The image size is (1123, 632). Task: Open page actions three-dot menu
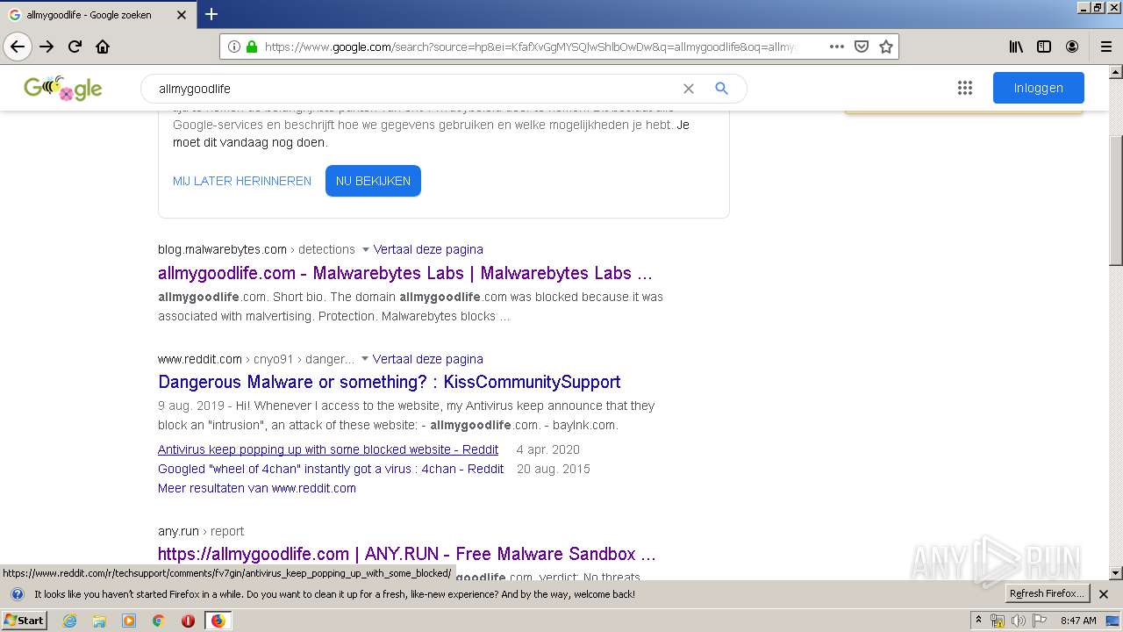(x=836, y=47)
